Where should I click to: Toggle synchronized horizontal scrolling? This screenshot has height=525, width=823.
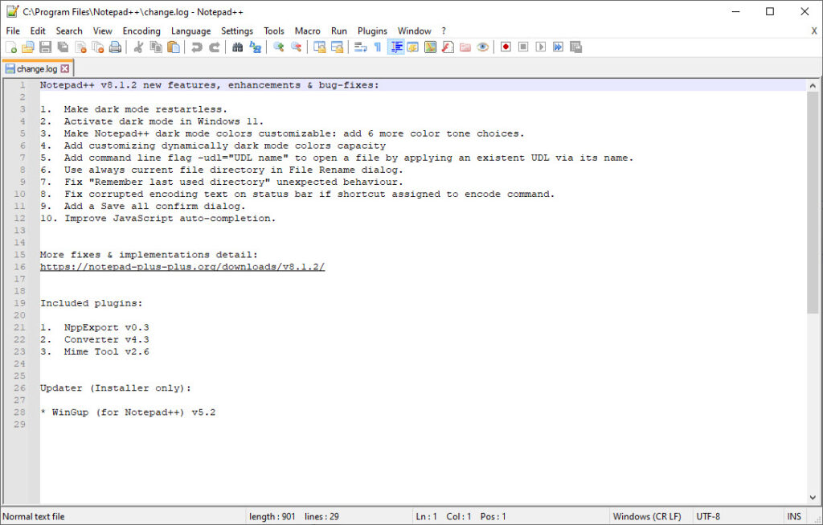coord(337,47)
